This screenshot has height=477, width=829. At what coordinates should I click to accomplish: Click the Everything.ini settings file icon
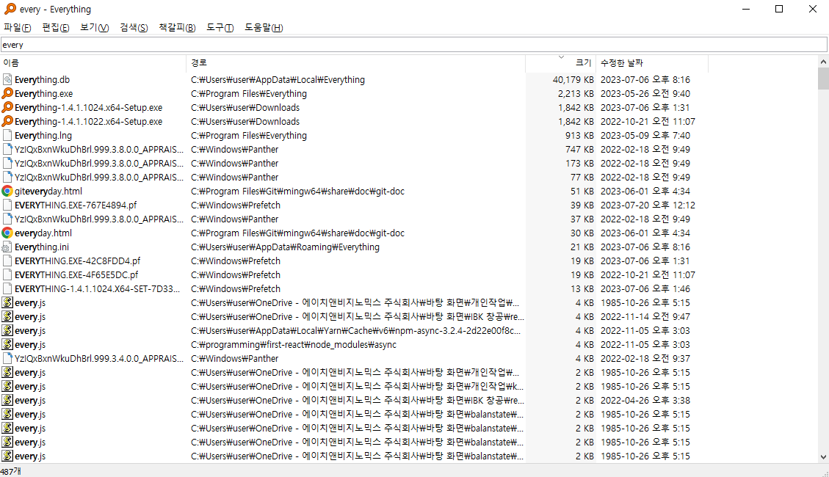(x=7, y=247)
